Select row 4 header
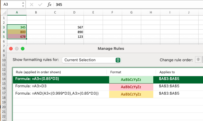Screen dimensions: 203x121 point(4,32)
